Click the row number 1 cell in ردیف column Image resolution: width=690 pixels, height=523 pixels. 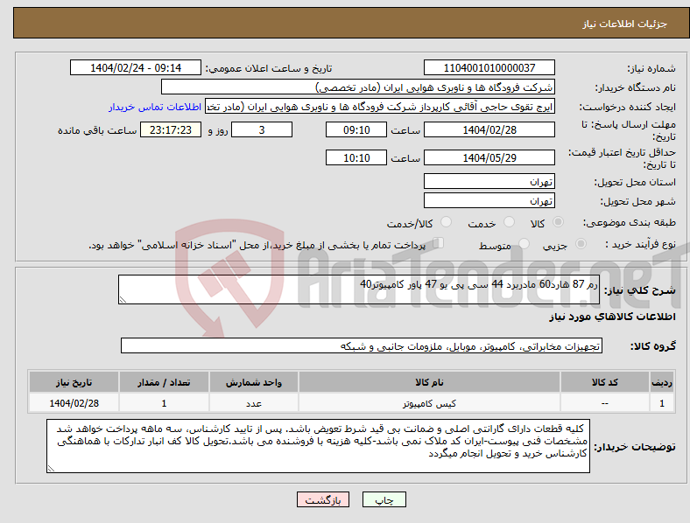pos(662,403)
